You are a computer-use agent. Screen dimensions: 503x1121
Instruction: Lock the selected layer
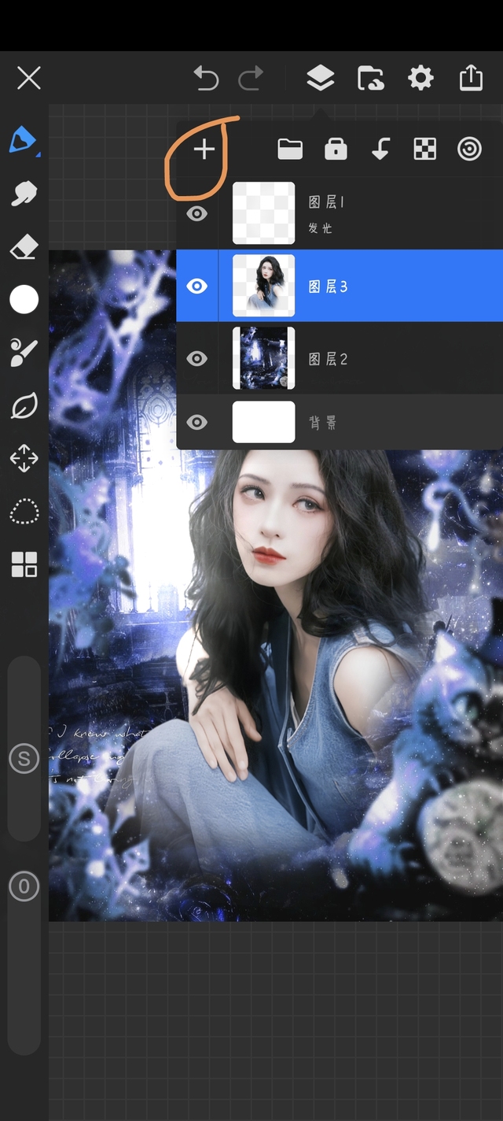[x=336, y=149]
